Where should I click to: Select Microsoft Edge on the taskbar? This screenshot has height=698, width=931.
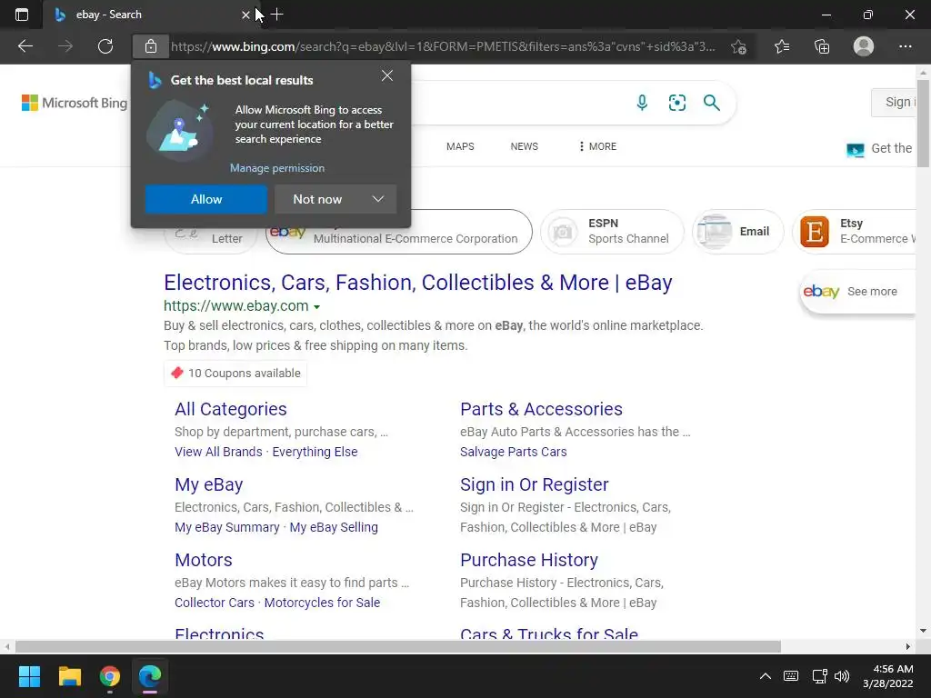tap(150, 676)
